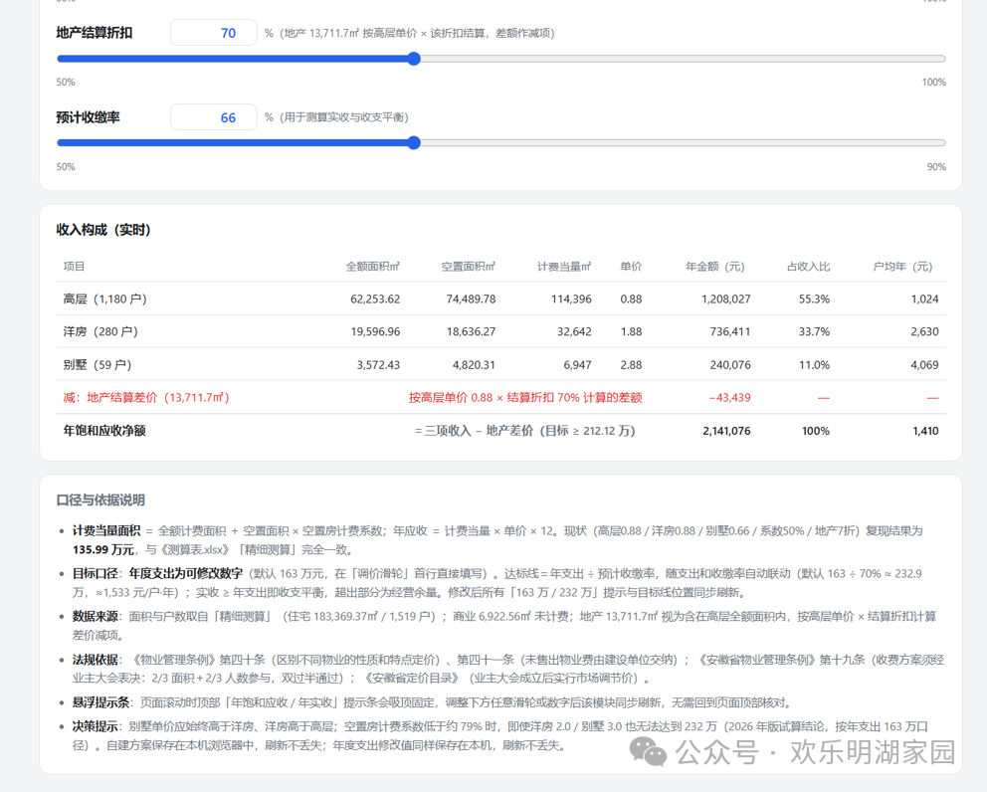
Task: Click the 2.88 unit price cell
Action: 632,365
